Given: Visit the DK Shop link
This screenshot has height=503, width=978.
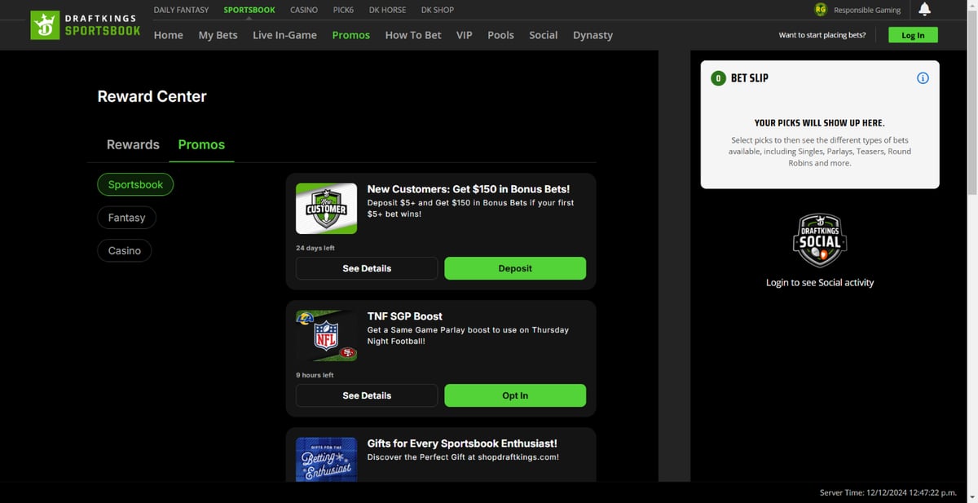Looking at the screenshot, I should point(438,10).
